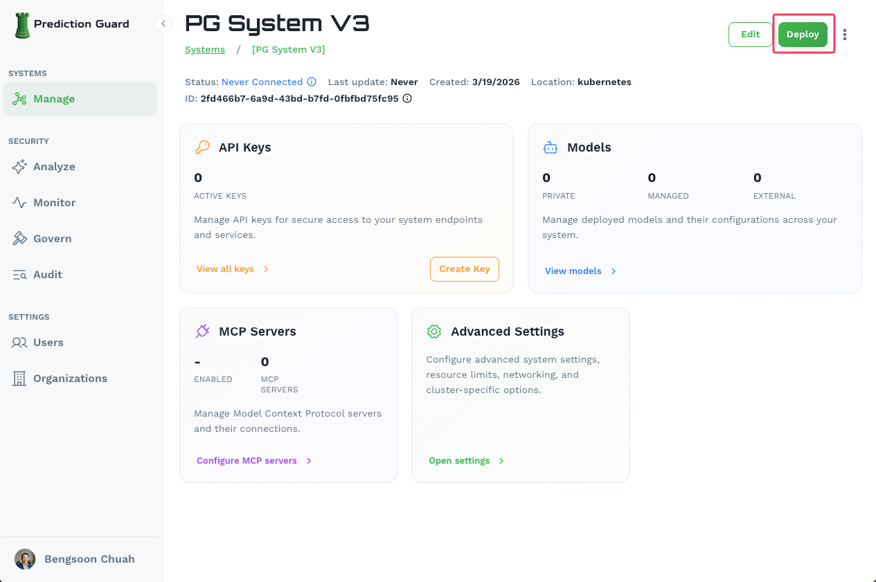Click Bengsoon Chuah's profile avatar
Screen dimensions: 876x582
click(x=25, y=558)
